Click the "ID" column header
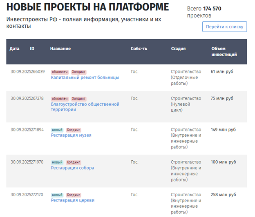 pos(32,49)
